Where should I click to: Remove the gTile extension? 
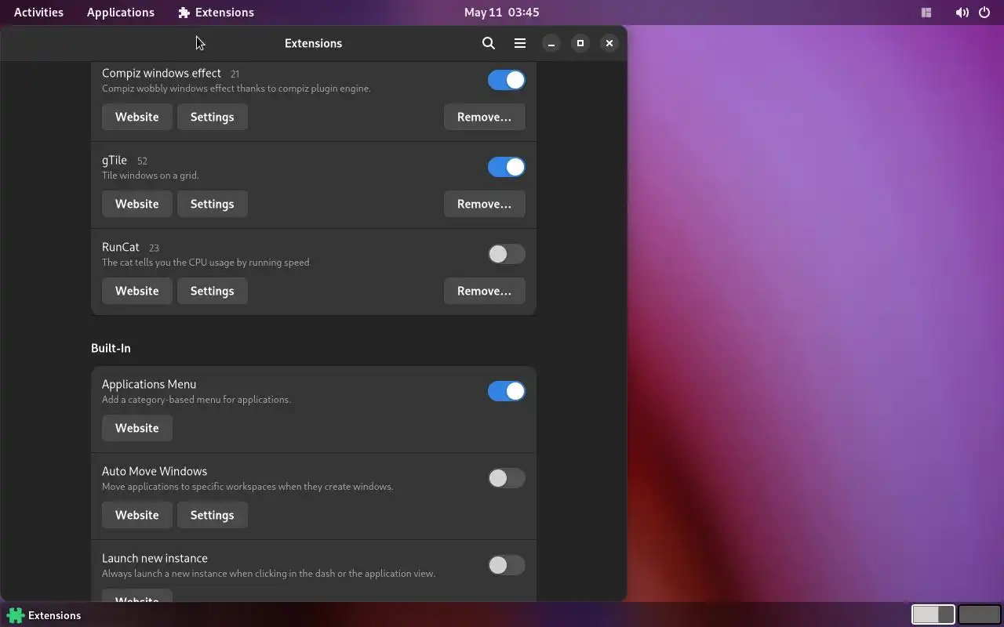click(485, 204)
